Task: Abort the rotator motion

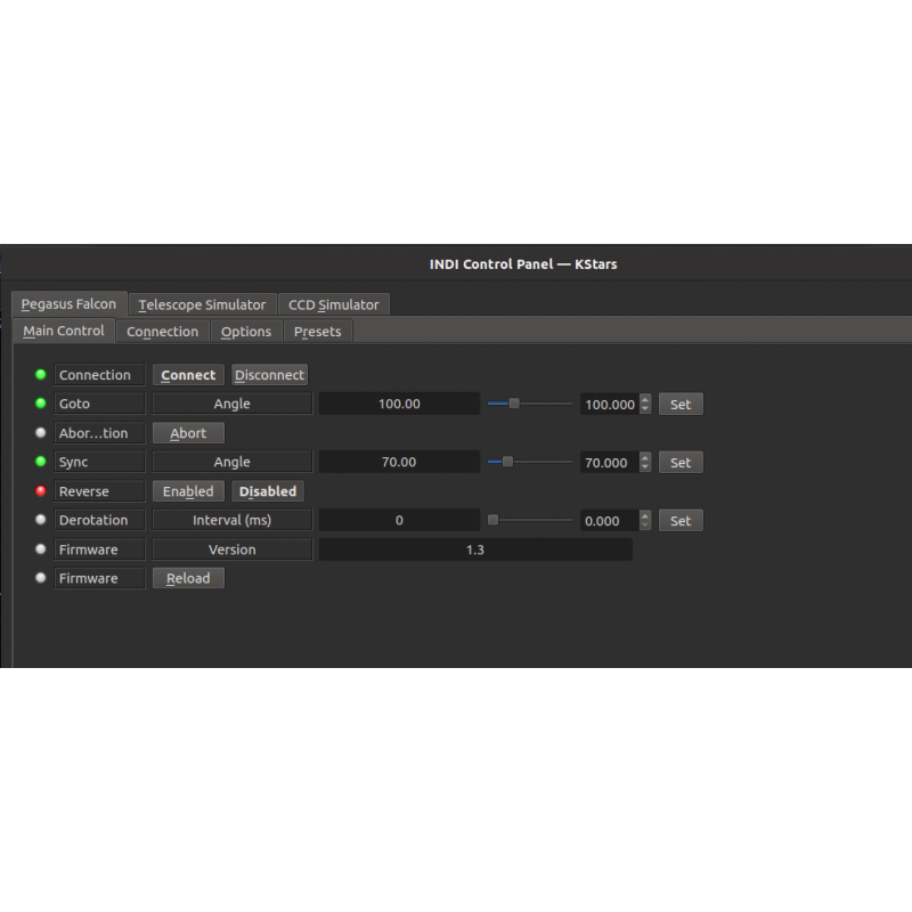Action: tap(188, 433)
